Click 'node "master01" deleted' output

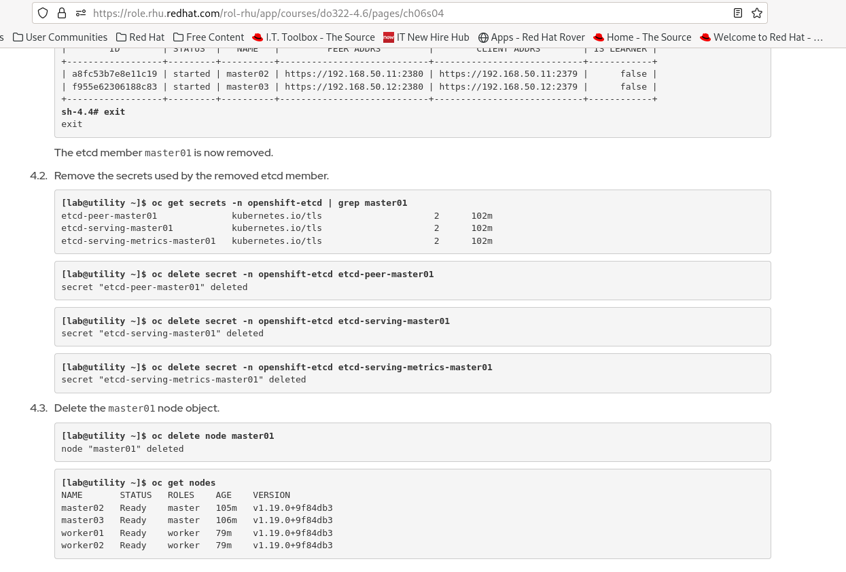pyautogui.click(x=122, y=449)
